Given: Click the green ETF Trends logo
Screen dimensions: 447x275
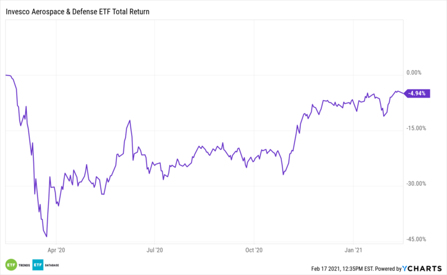Looking at the screenshot, I should coord(11,264).
